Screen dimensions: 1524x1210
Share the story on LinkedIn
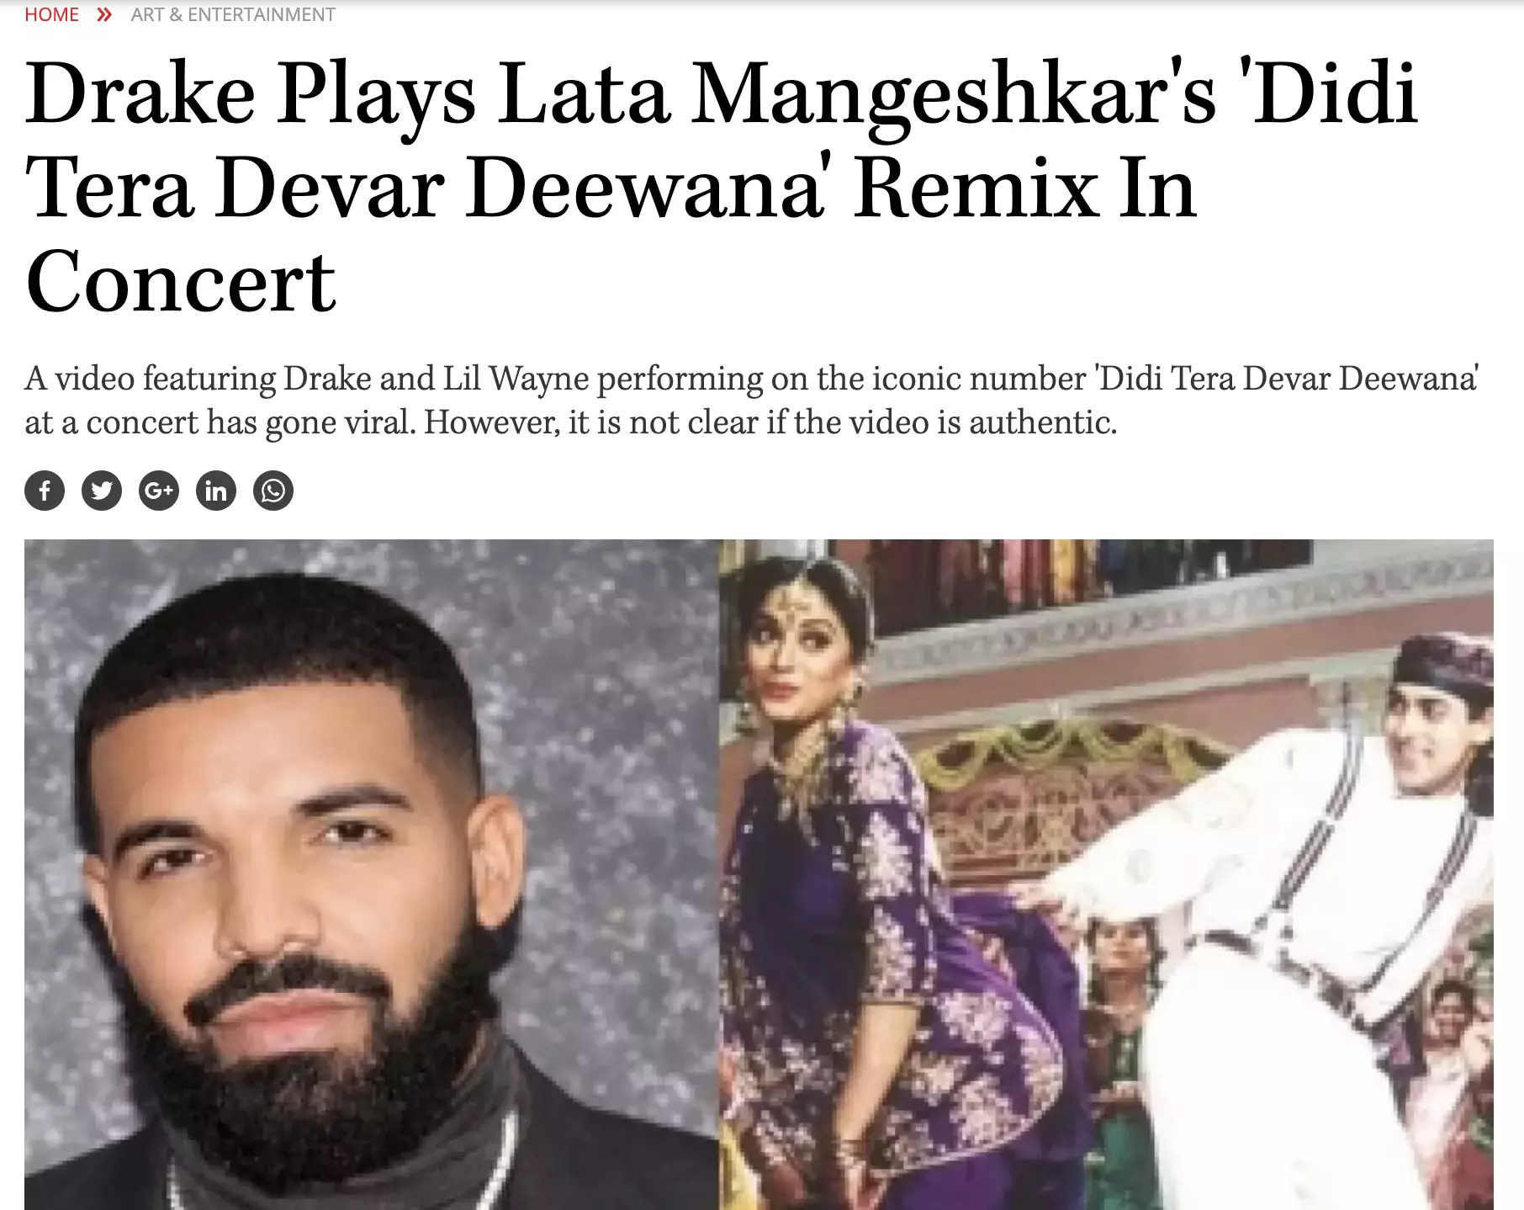pos(216,491)
